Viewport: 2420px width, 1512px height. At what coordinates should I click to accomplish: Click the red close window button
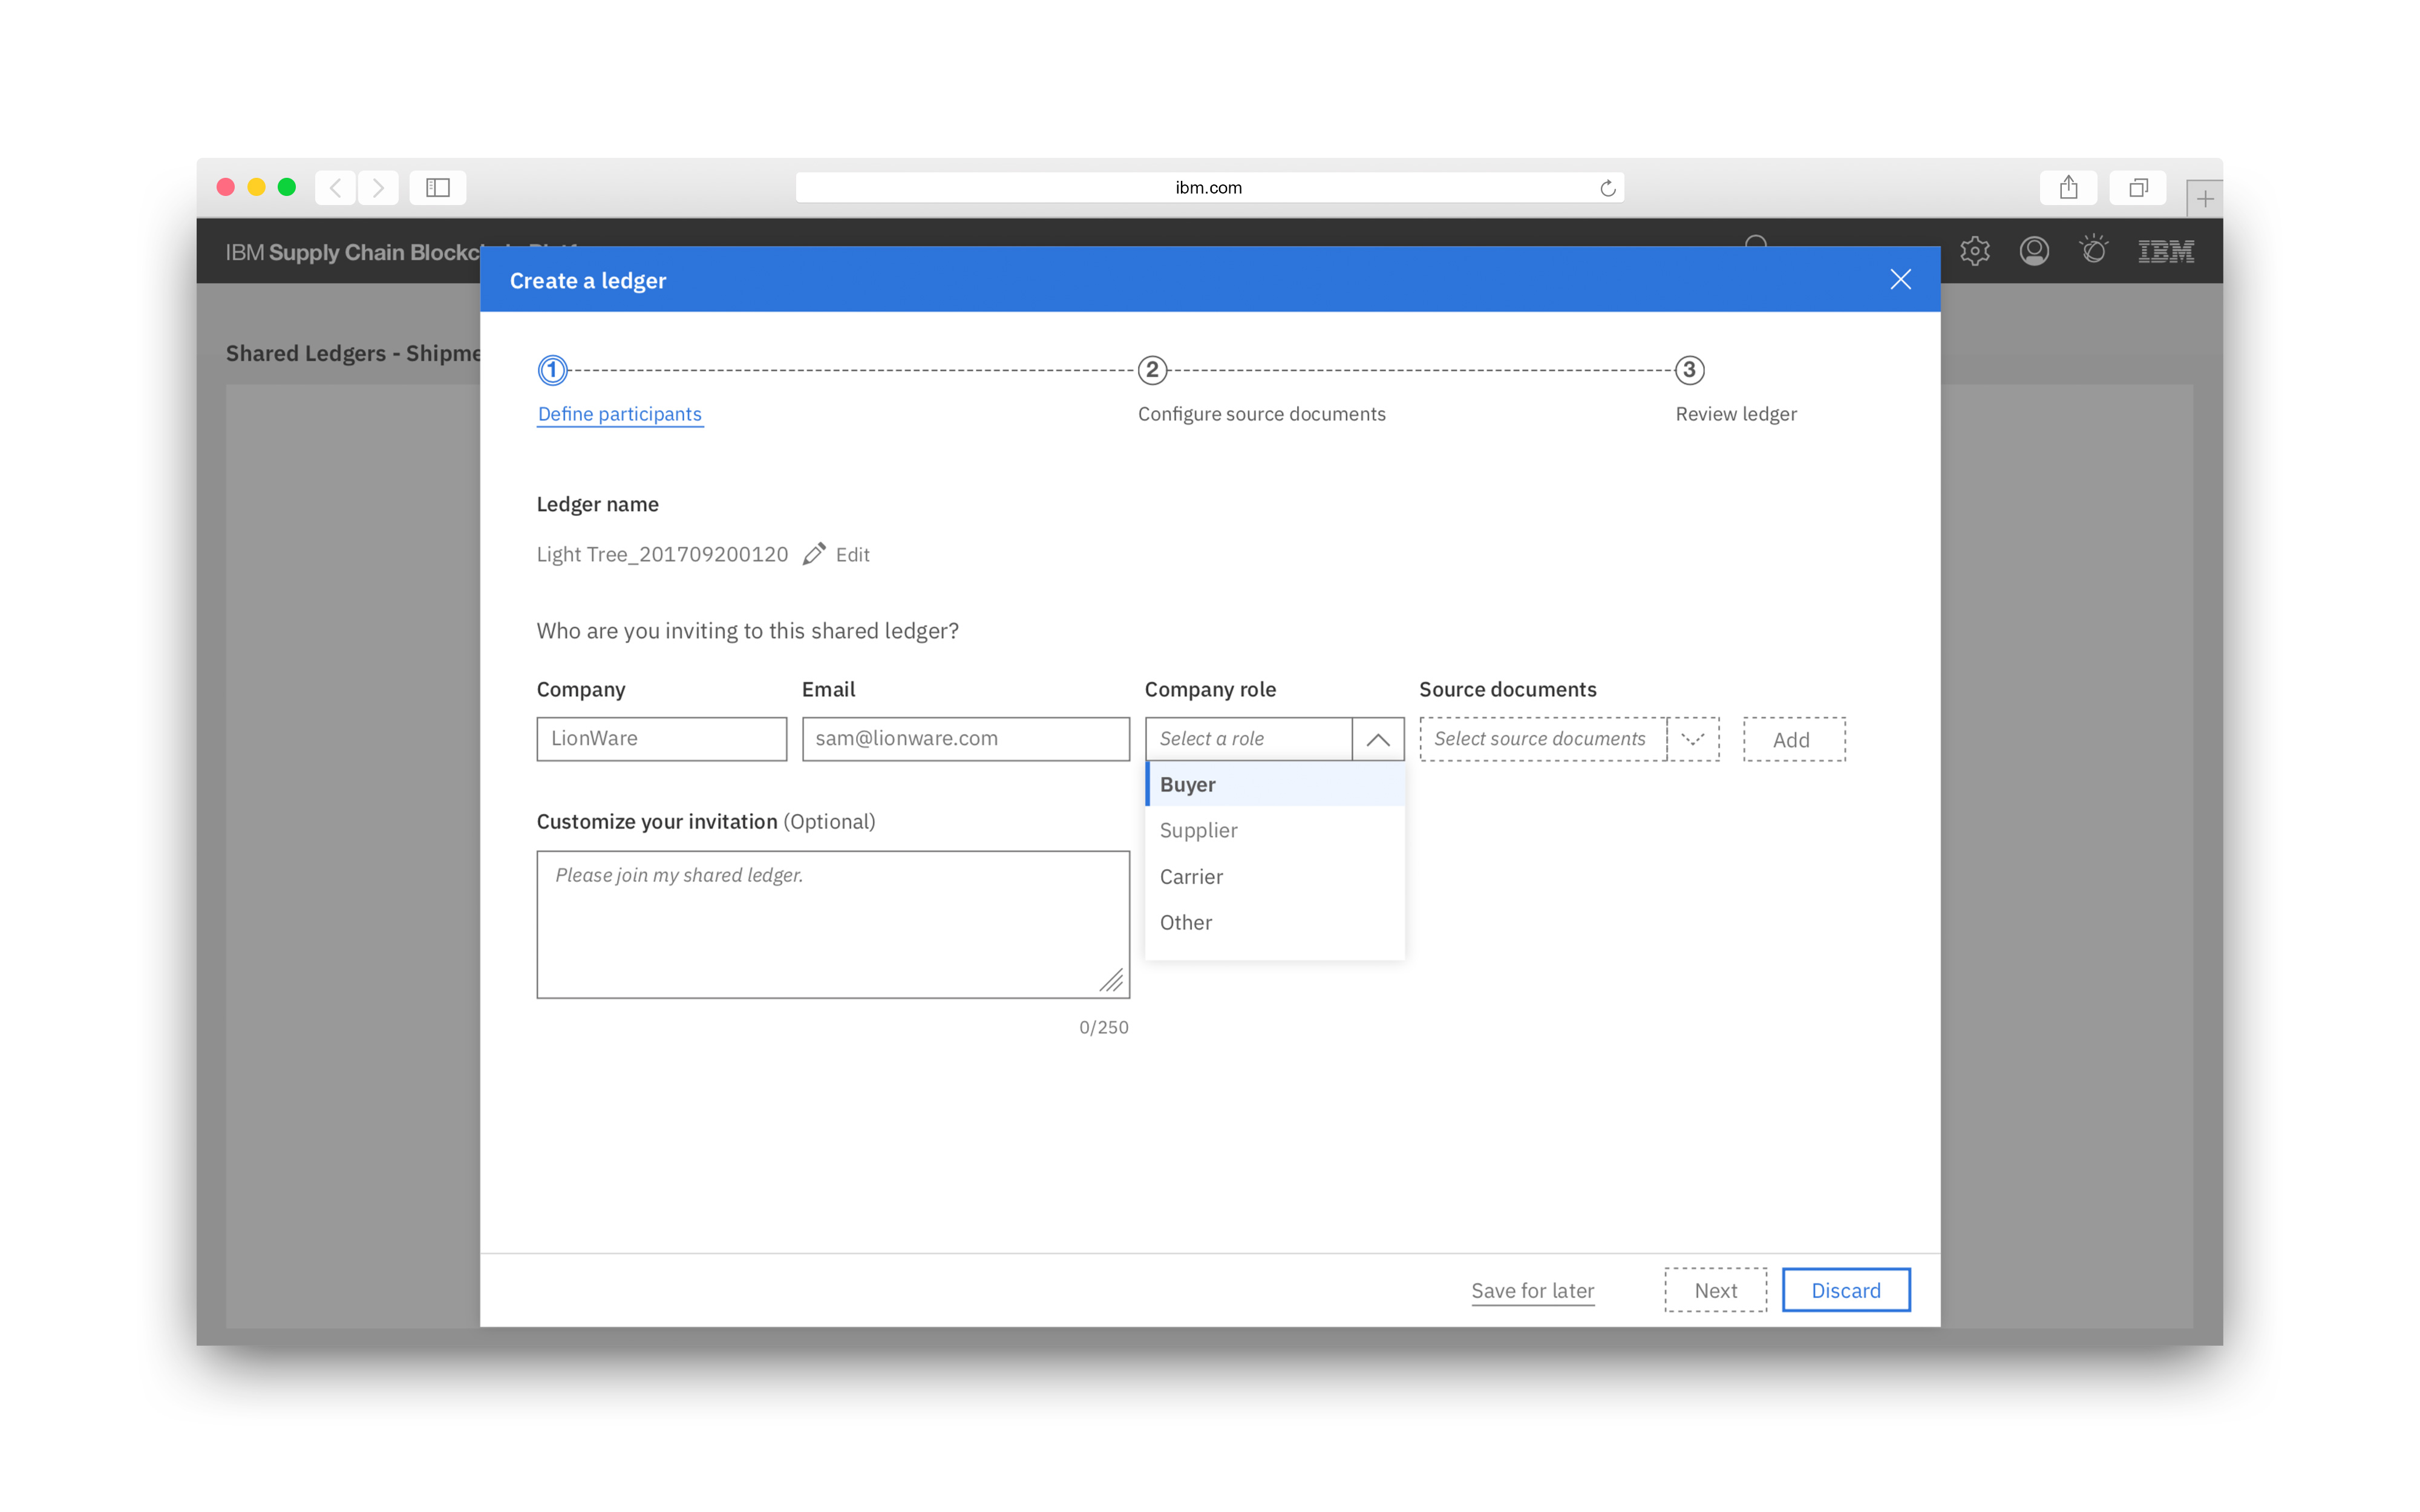[x=225, y=187]
